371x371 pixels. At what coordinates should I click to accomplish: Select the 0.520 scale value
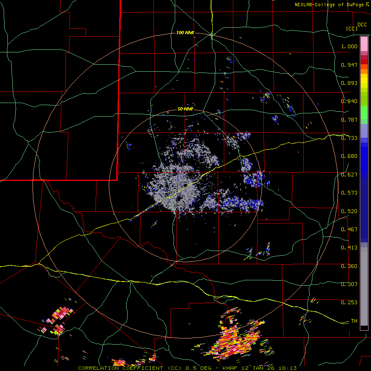point(349,211)
